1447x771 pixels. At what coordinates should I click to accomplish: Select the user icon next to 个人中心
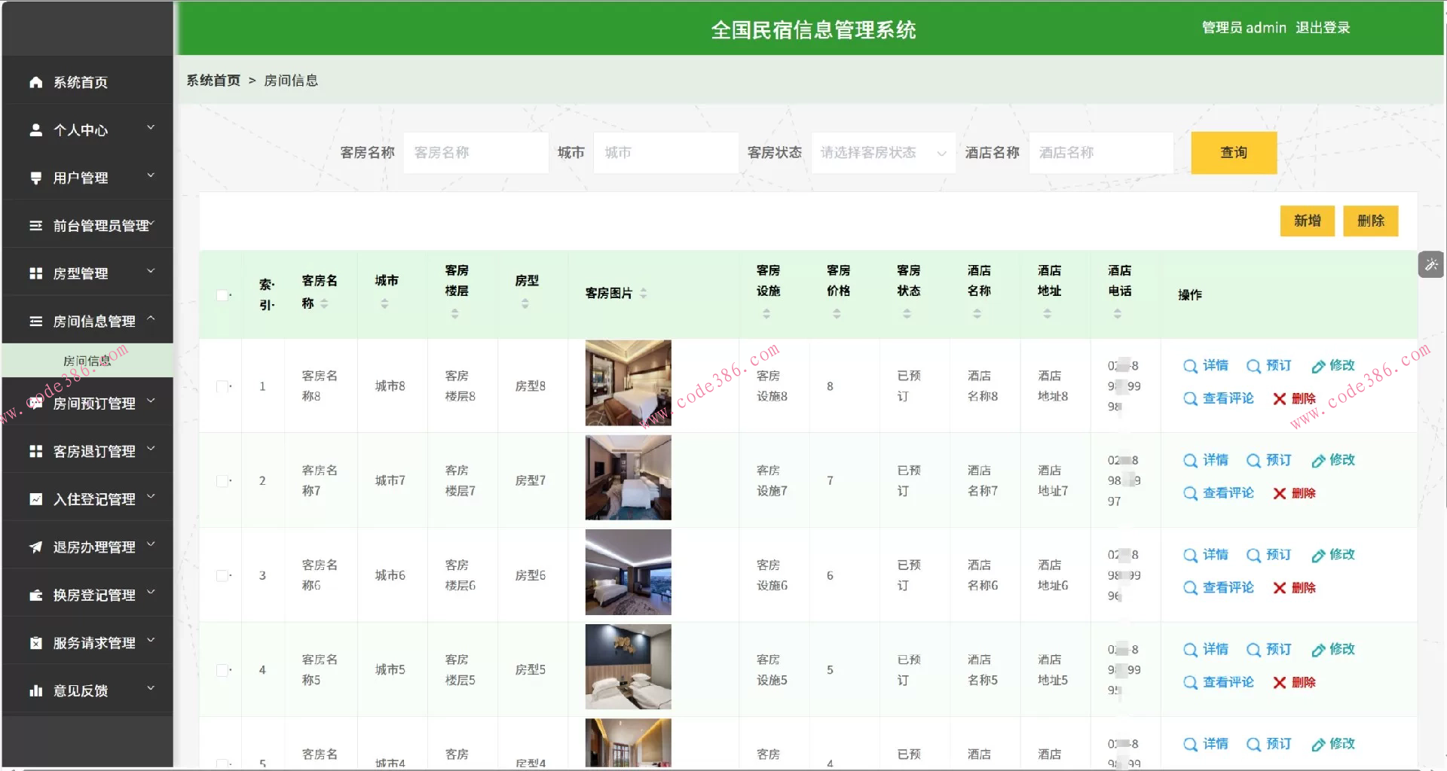tap(35, 130)
